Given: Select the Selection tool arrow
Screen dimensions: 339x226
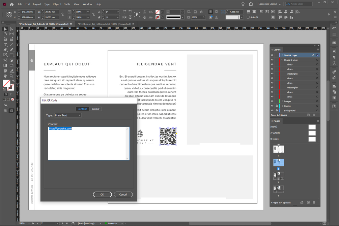Looking at the screenshot, I should pos(5,29).
